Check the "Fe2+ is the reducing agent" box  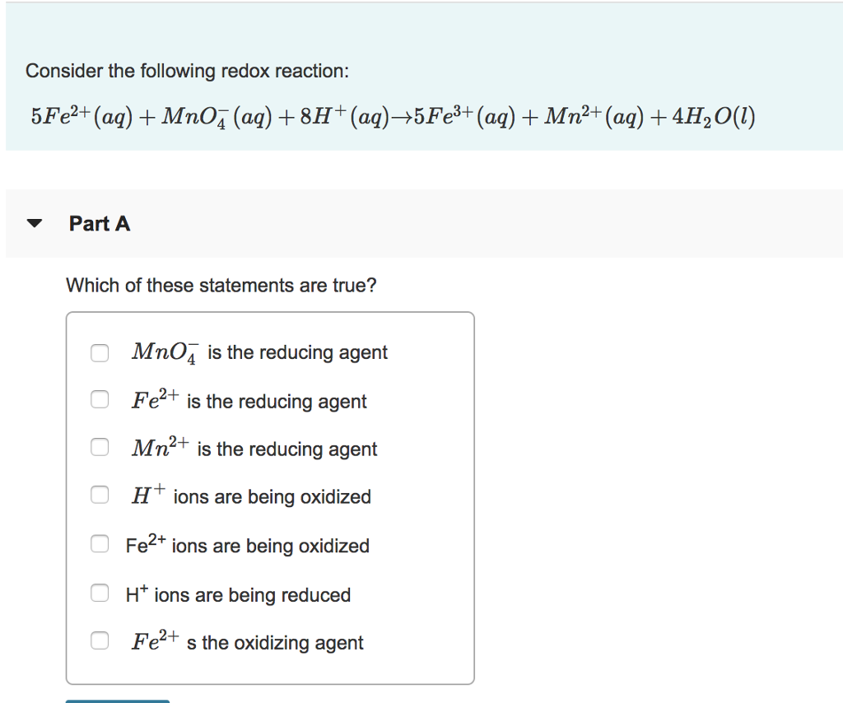click(x=100, y=399)
